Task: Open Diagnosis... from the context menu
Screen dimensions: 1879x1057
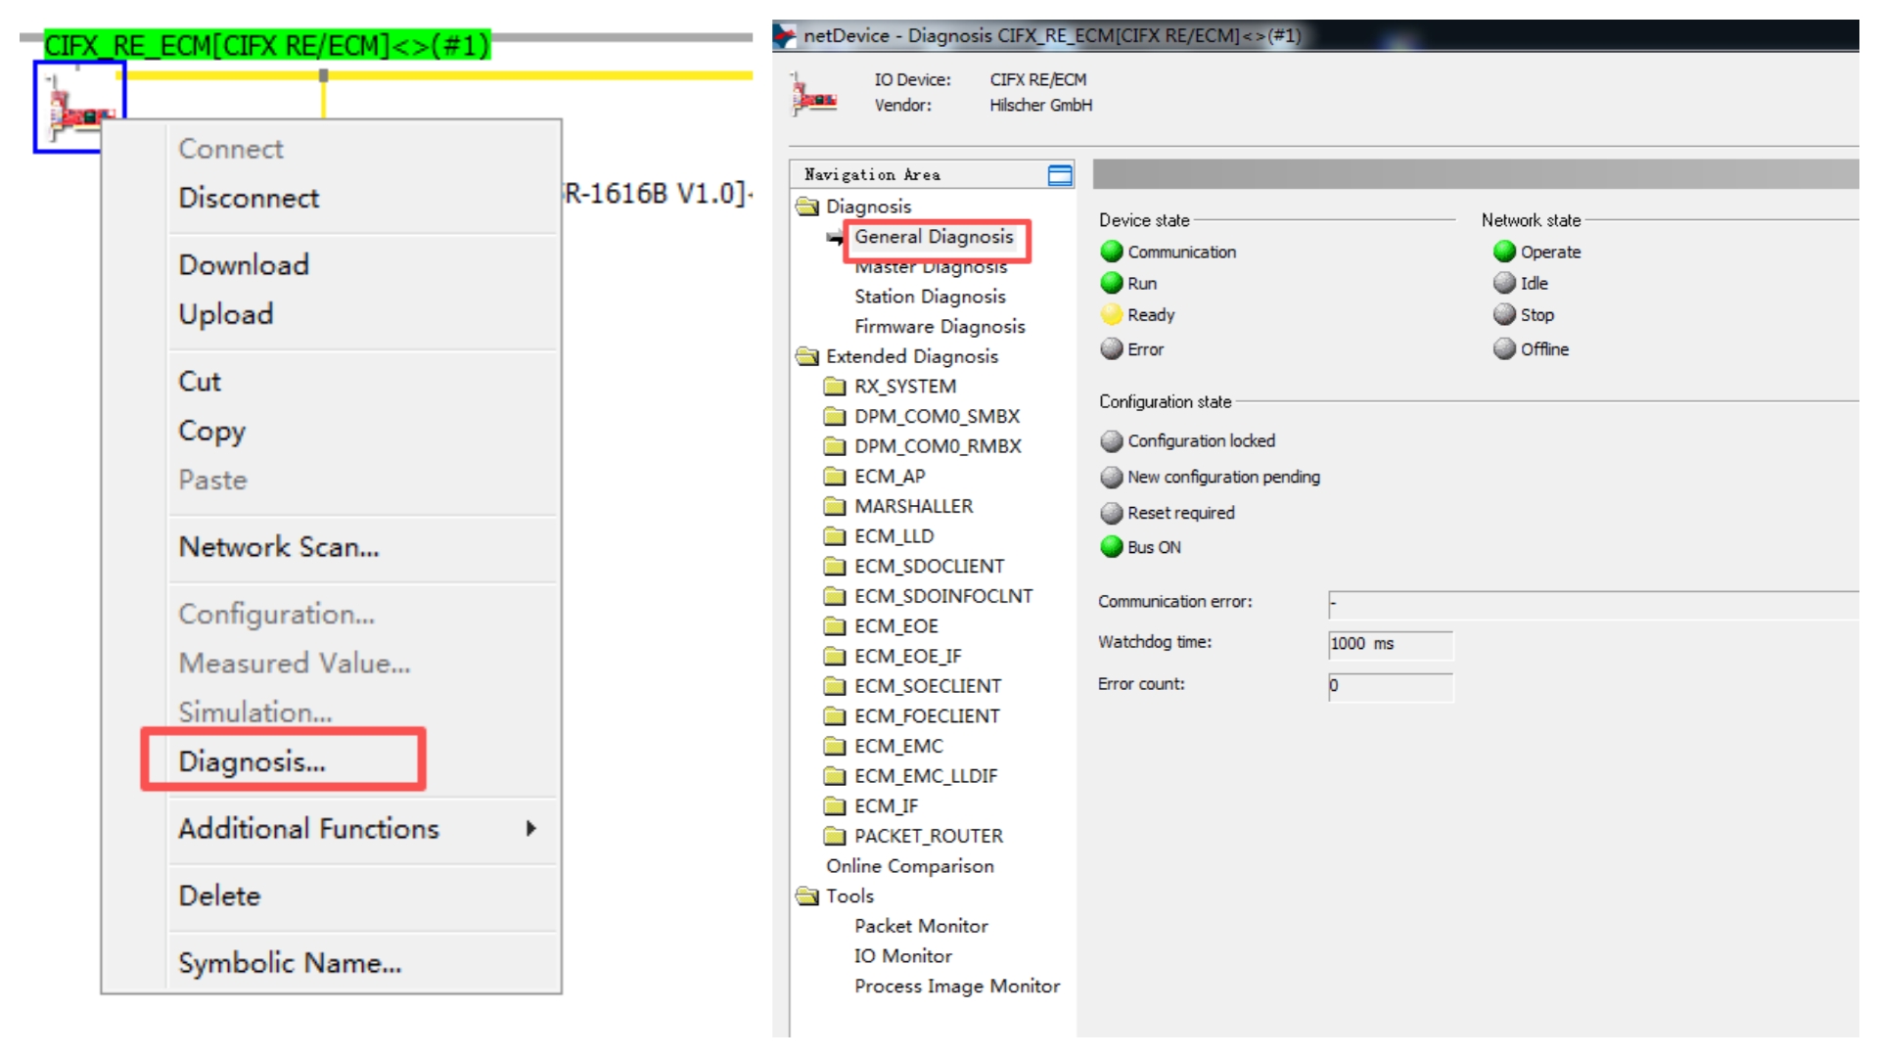Action: point(252,761)
